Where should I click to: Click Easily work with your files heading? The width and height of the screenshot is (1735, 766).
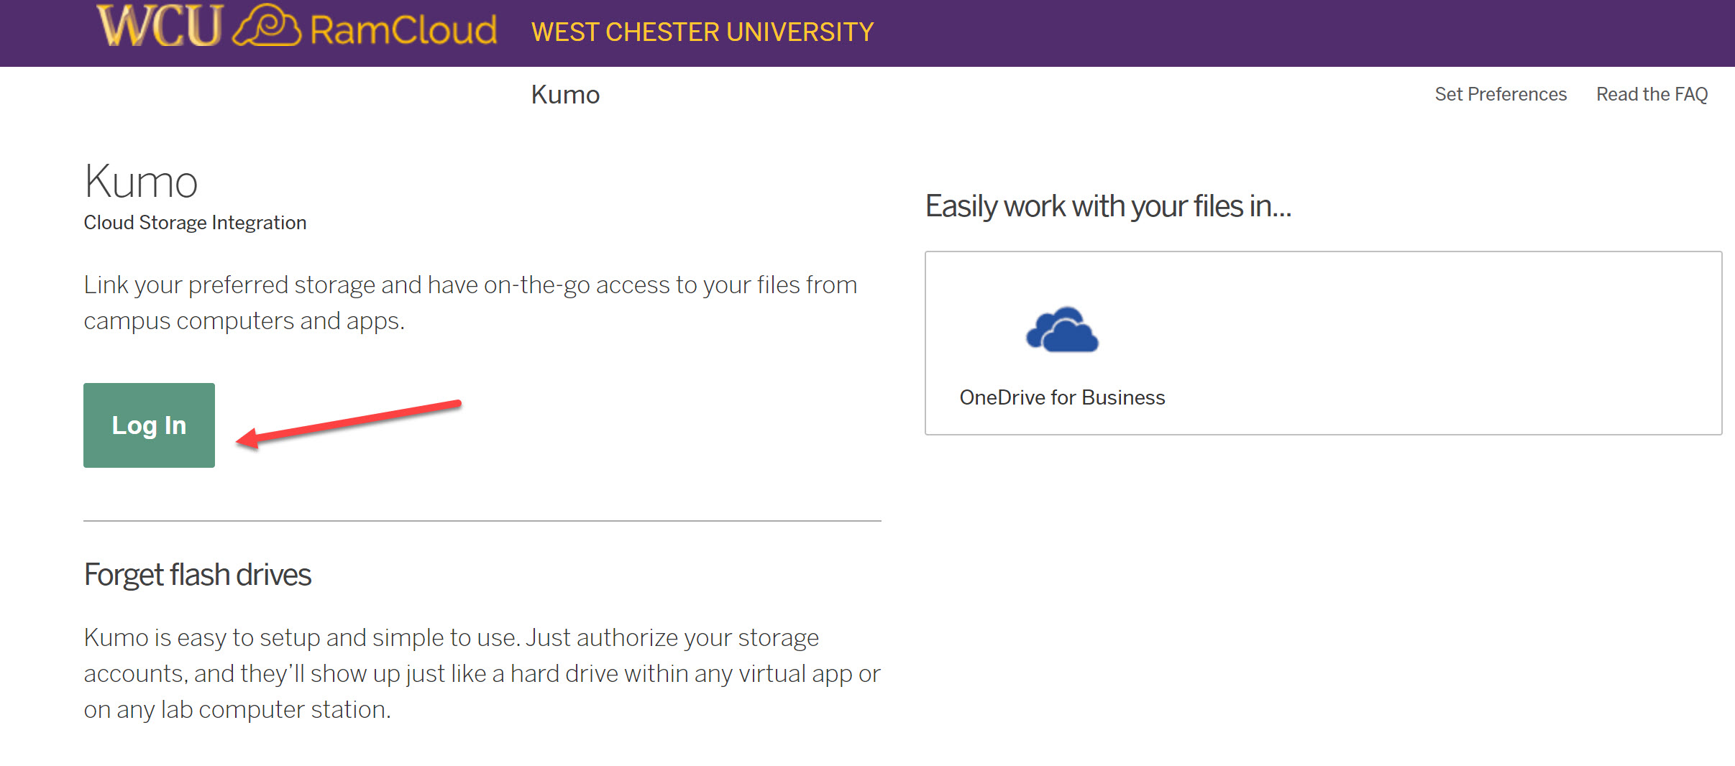tap(1108, 207)
